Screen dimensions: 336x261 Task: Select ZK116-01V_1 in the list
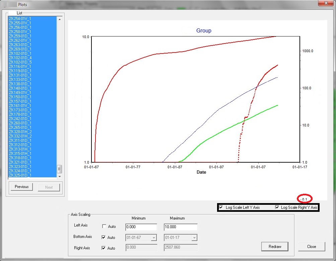click(x=32, y=66)
